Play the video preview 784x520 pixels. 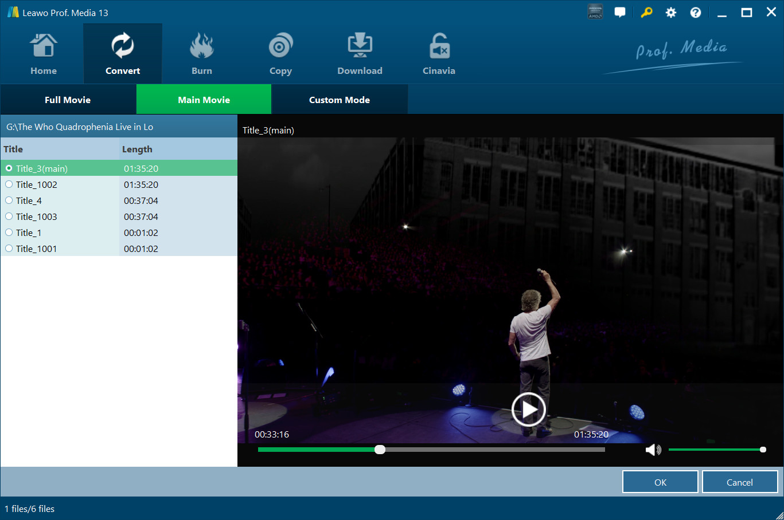(528, 409)
